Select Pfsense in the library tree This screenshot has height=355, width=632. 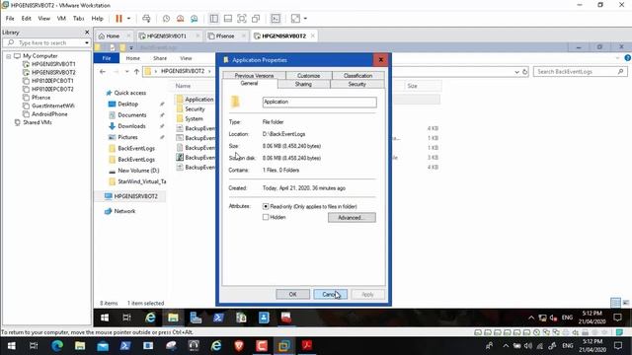coord(40,98)
